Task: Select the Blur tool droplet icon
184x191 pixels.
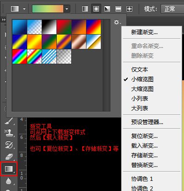Action: [9, 181]
